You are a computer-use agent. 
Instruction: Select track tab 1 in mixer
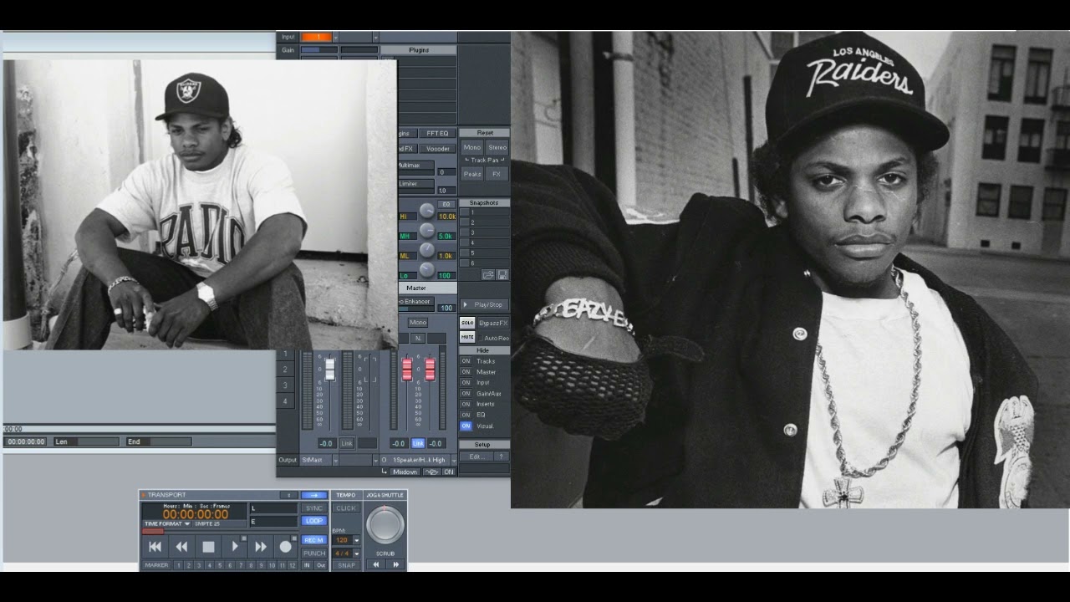pos(285,355)
